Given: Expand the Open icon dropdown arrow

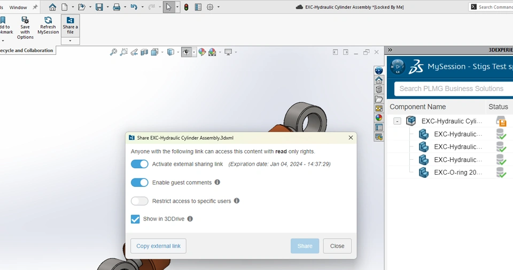Looking at the screenshot, I should [90, 7].
